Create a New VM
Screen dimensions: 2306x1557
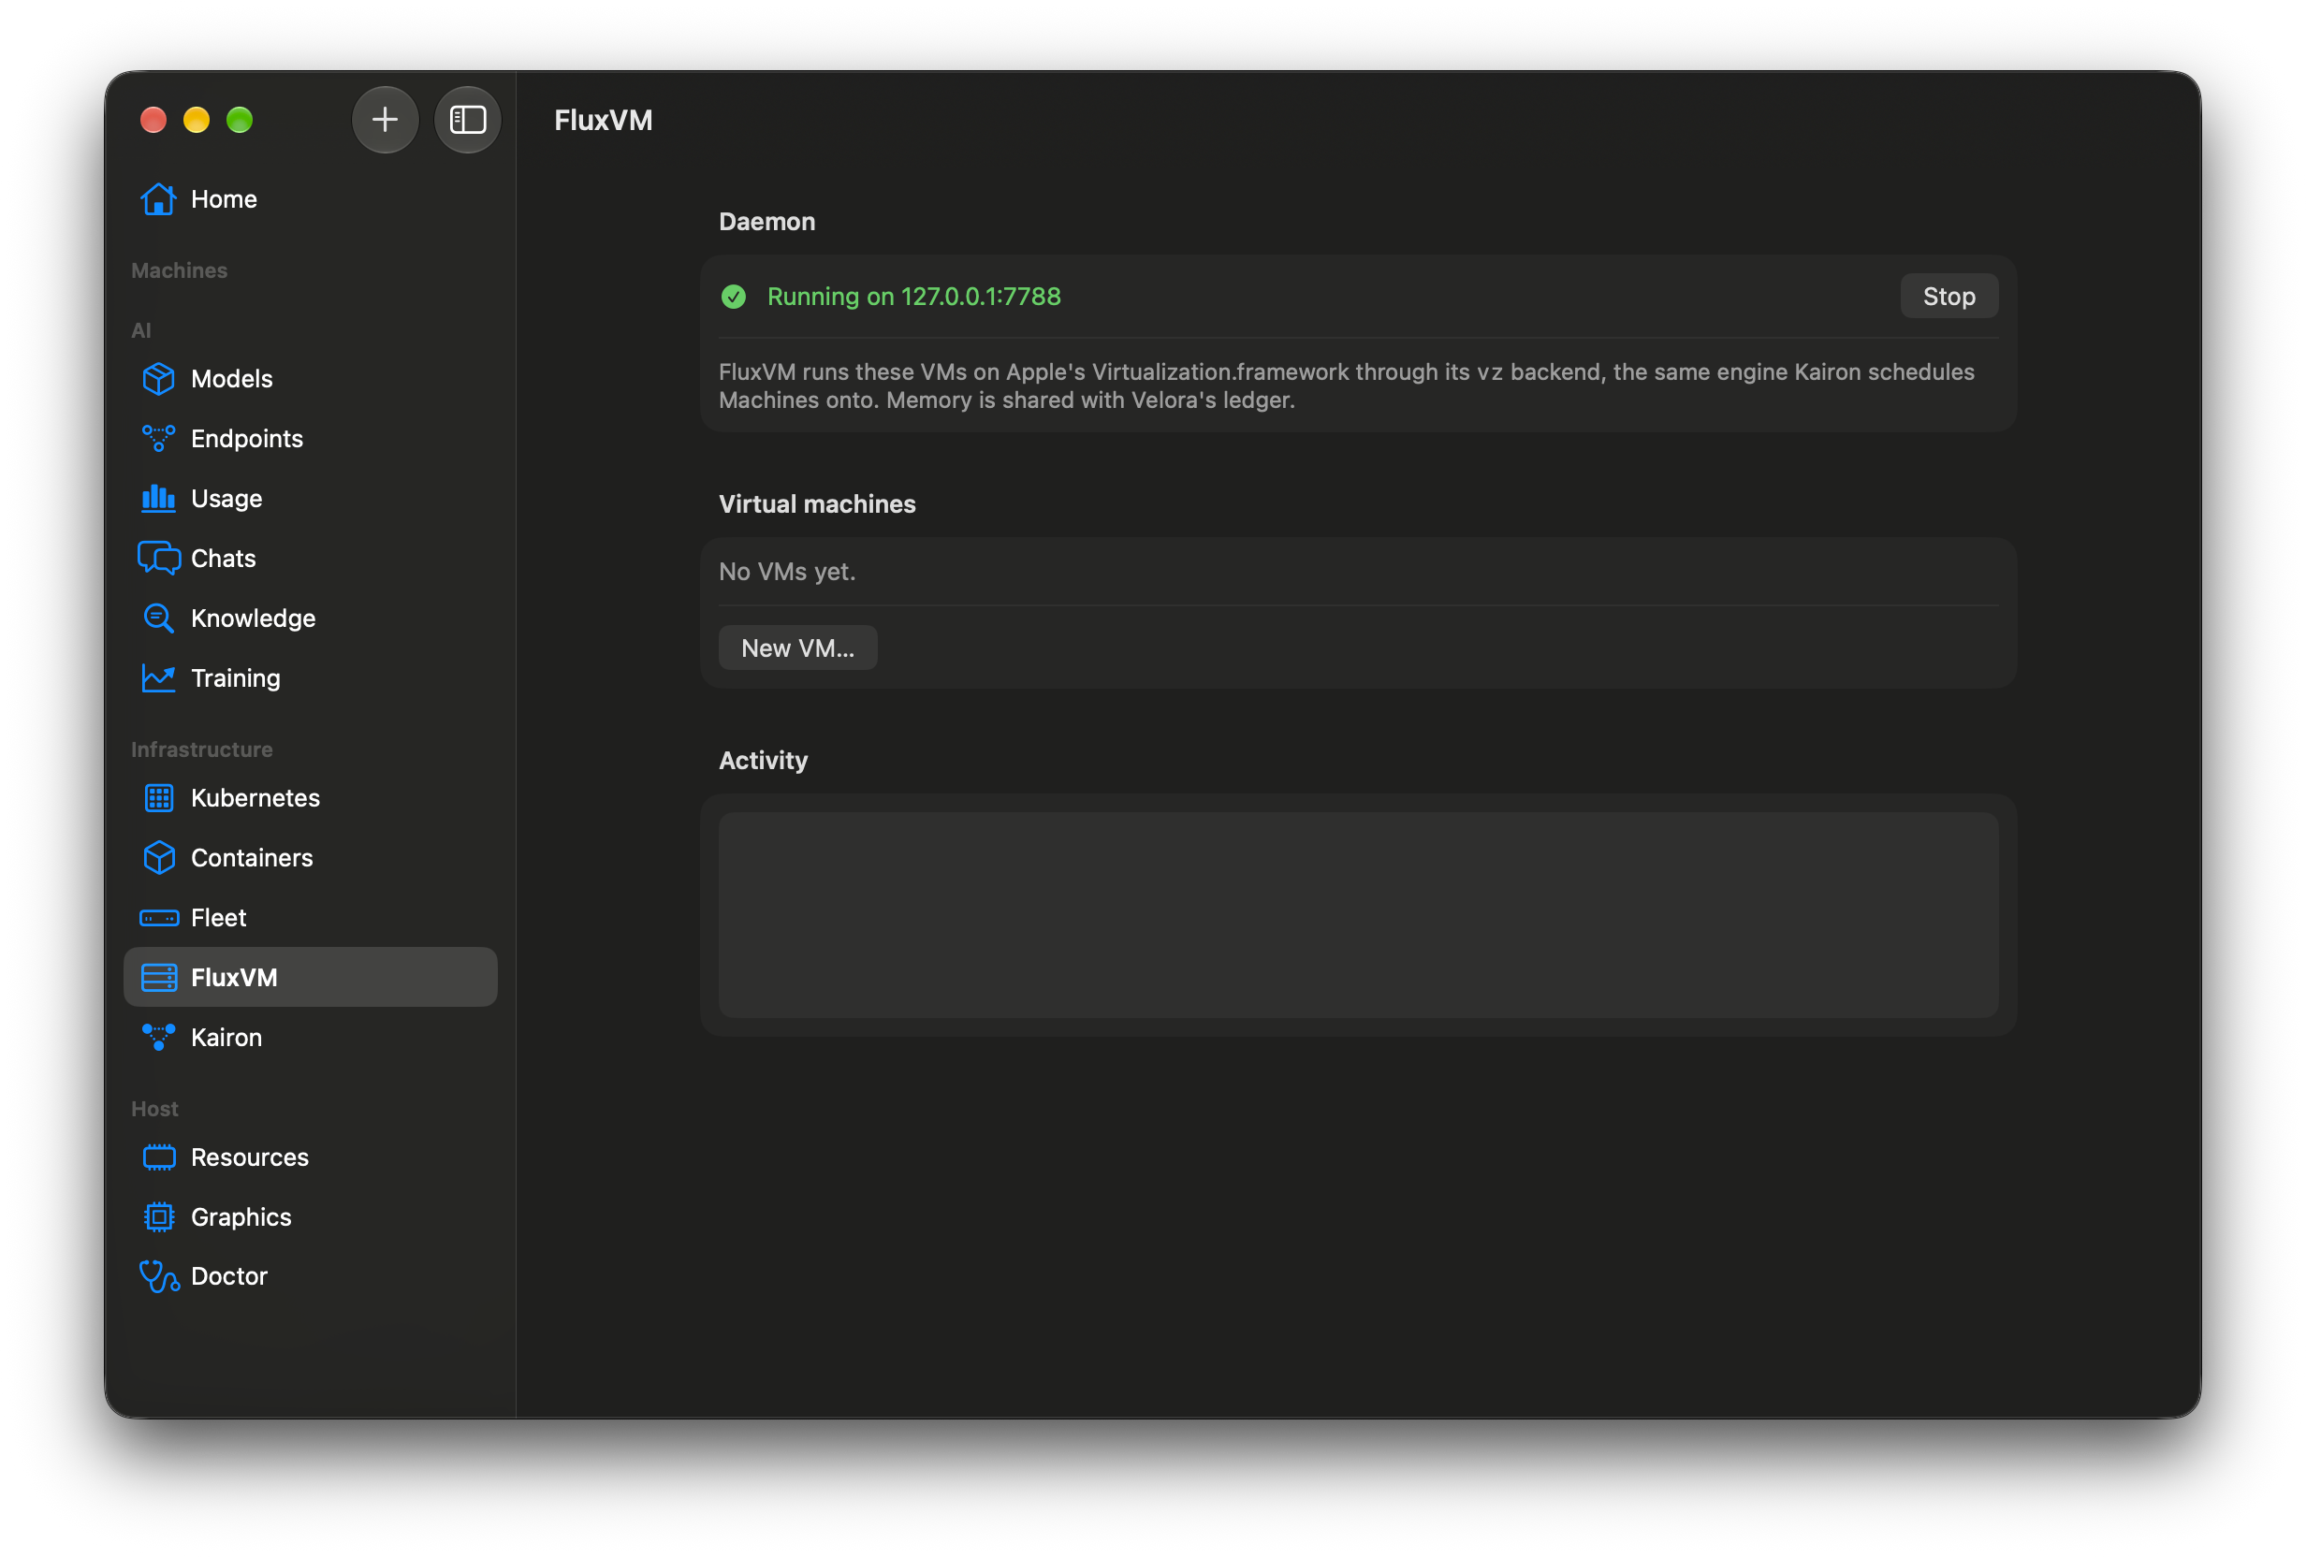[x=797, y=648]
